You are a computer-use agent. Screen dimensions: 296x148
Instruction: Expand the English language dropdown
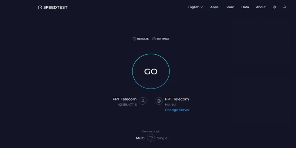195,7
